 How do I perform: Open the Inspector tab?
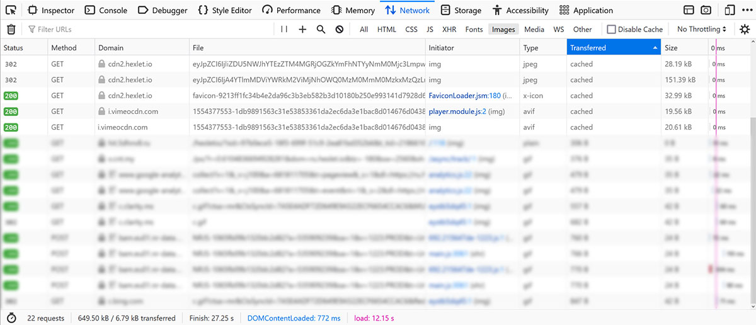point(51,10)
